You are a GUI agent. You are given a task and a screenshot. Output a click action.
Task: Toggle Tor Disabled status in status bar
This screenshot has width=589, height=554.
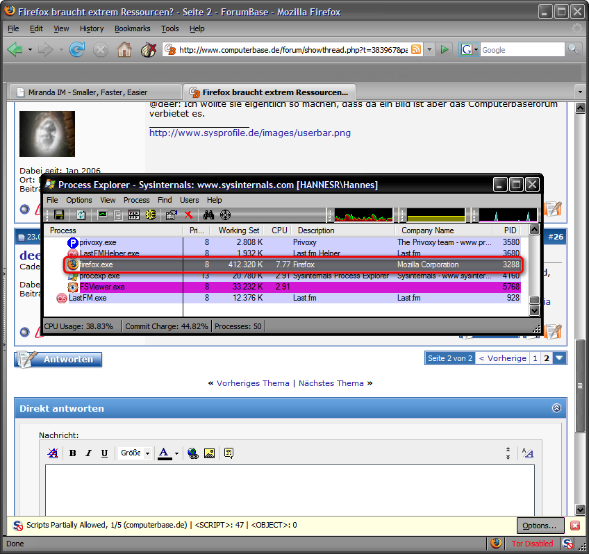pyautogui.click(x=532, y=544)
